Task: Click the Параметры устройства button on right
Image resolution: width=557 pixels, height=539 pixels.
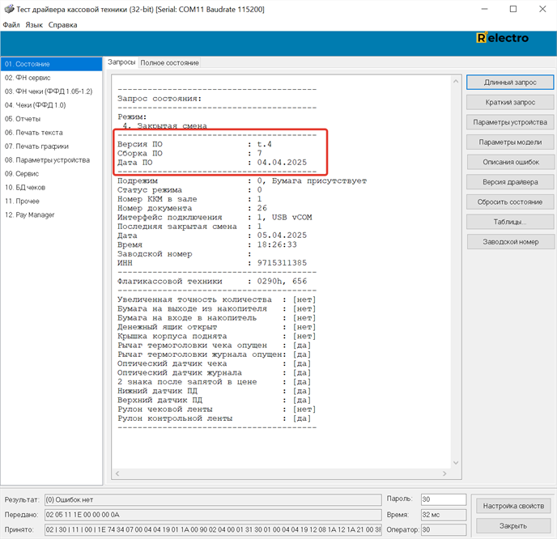Action: tap(510, 122)
